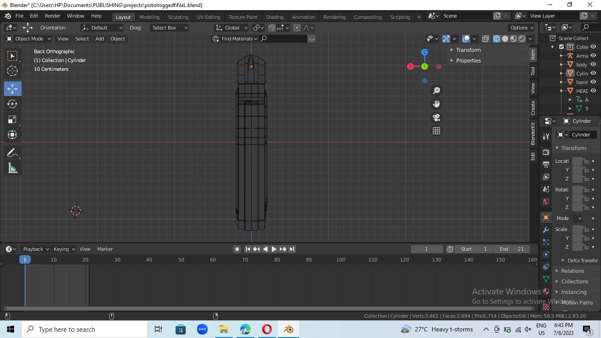Open the Playback dropdown in timeline

[35, 249]
